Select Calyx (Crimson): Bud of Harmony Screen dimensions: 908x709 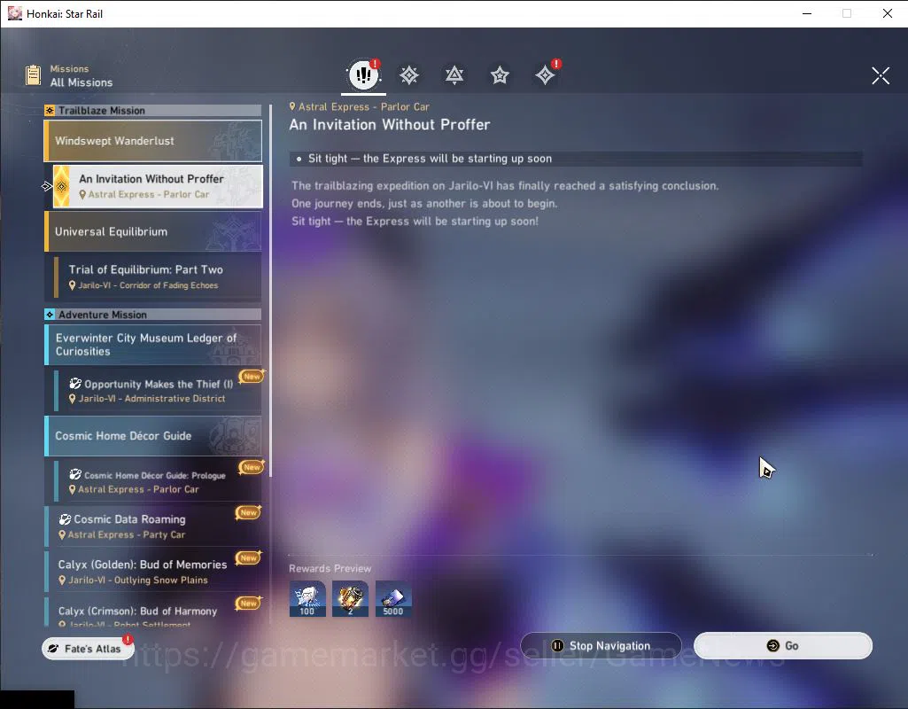click(153, 612)
